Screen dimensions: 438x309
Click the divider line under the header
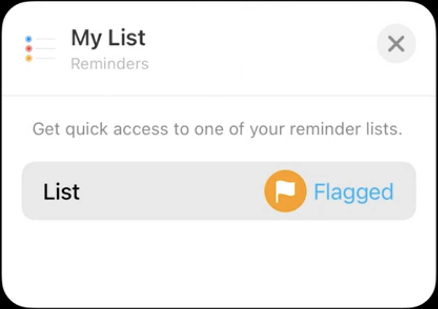coord(219,96)
